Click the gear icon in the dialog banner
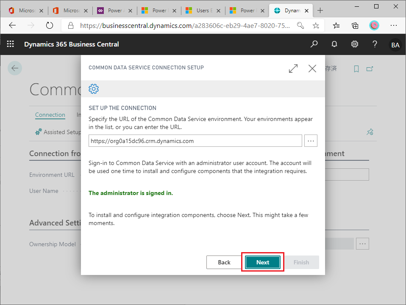 click(94, 89)
